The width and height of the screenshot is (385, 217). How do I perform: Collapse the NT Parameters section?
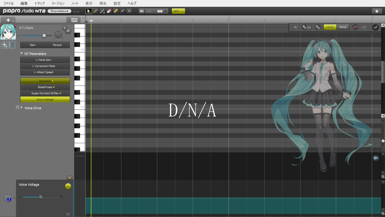[x=21, y=53]
